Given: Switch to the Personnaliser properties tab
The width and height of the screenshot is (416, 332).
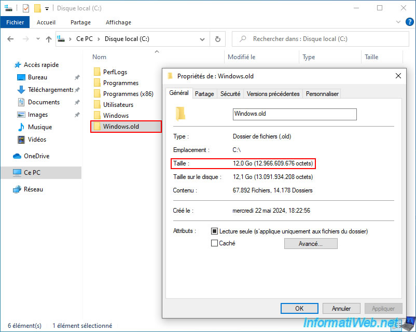Looking at the screenshot, I should click(322, 94).
